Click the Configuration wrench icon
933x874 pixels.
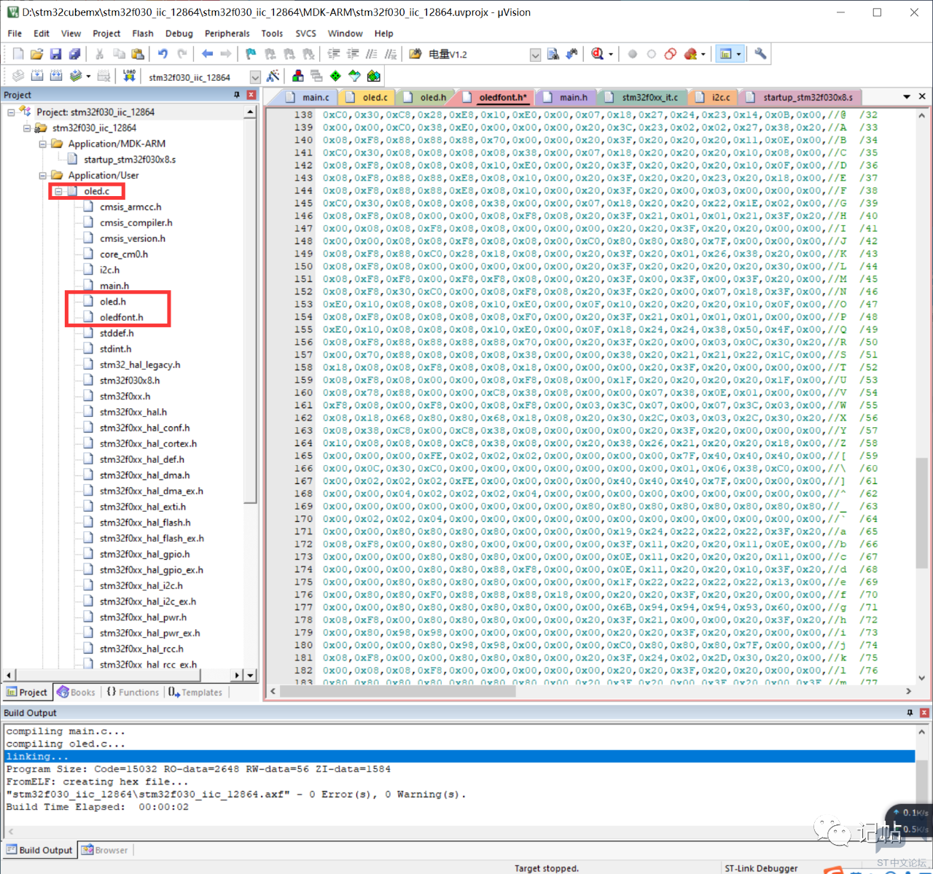(x=760, y=54)
